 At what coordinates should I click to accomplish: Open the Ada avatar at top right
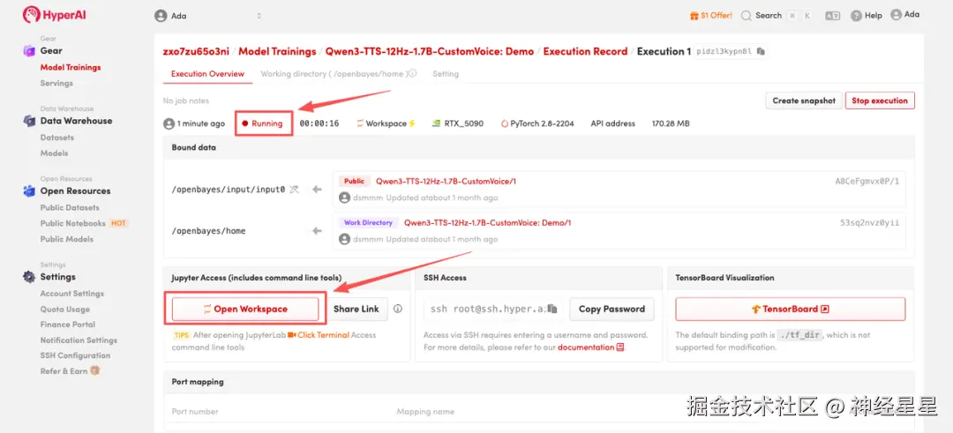[897, 15]
